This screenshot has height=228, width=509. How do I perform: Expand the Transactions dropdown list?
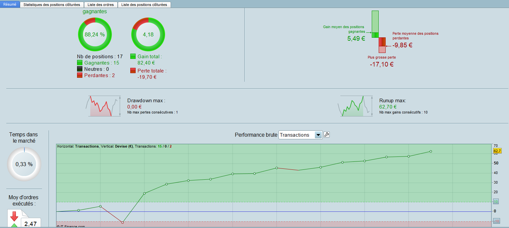click(318, 135)
